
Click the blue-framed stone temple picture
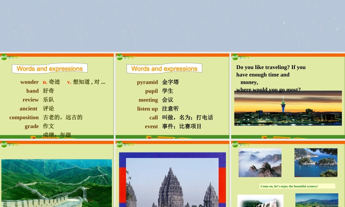[172, 179]
